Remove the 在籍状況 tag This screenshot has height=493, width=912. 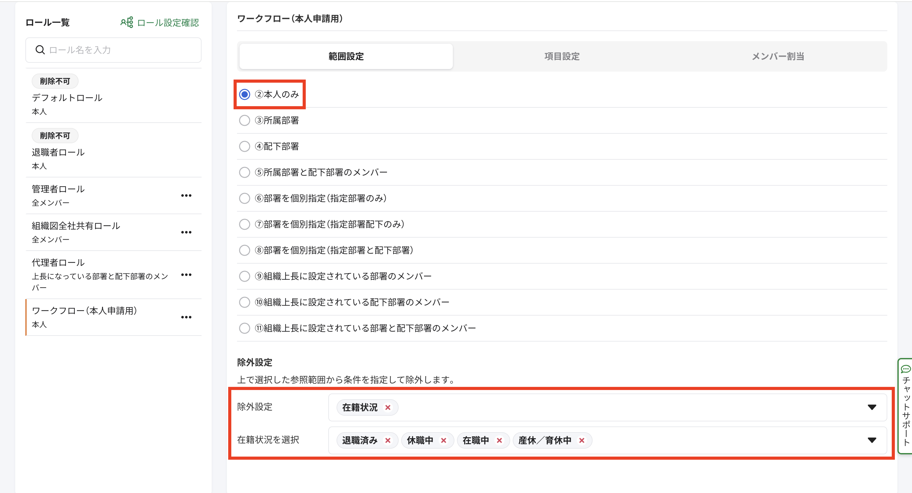tap(388, 407)
